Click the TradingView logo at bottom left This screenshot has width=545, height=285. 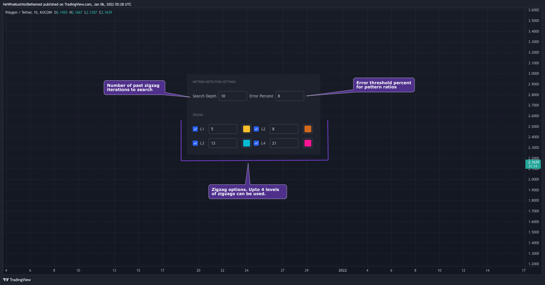pyautogui.click(x=17, y=280)
